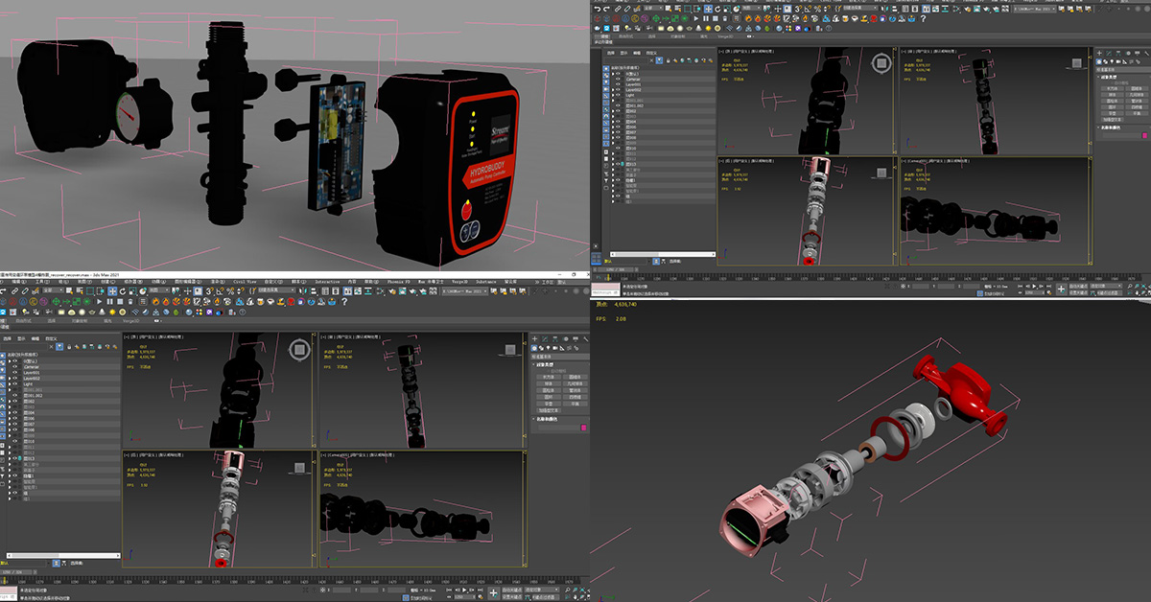Image resolution: width=1151 pixels, height=602 pixels.
Task: Open the Modify panel tab in lower-left window
Action: pos(545,338)
